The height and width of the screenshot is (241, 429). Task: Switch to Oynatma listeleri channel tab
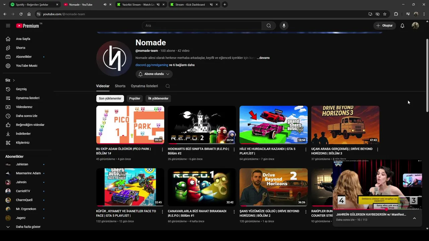pos(144,86)
